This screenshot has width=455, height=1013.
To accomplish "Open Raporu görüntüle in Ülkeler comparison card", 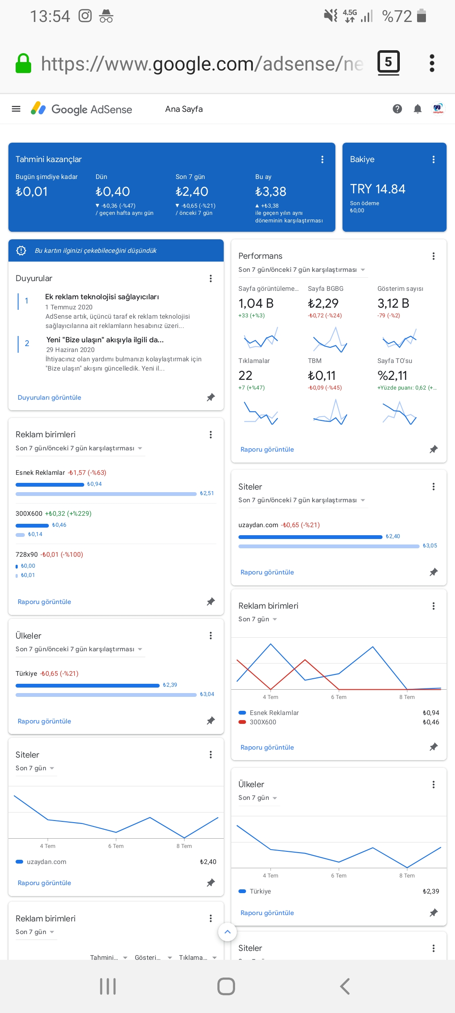I will [x=44, y=721].
